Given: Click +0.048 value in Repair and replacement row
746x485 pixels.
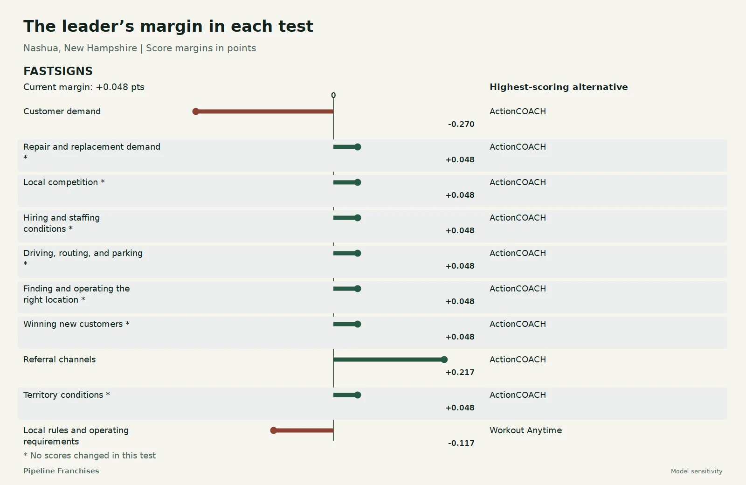Looking at the screenshot, I should click(460, 159).
